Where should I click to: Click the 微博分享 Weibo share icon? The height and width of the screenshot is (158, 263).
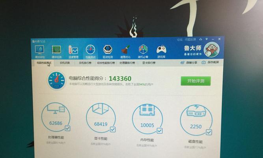tap(182, 62)
